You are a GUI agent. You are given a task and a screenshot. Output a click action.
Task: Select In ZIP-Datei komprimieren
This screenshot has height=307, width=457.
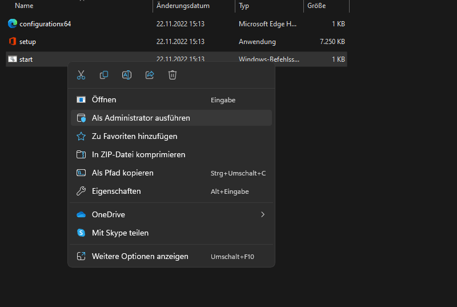(x=138, y=154)
